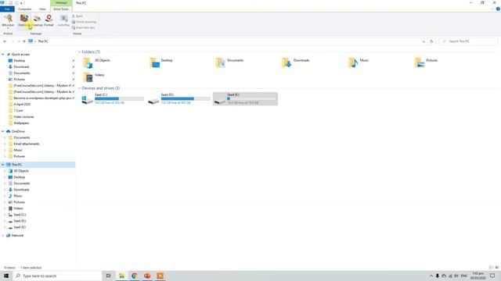The width and height of the screenshot is (501, 281).
Task: Open the Video Lectures quick access folder
Action: (23, 117)
